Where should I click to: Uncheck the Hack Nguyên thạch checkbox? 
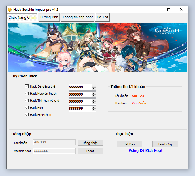click(27, 94)
